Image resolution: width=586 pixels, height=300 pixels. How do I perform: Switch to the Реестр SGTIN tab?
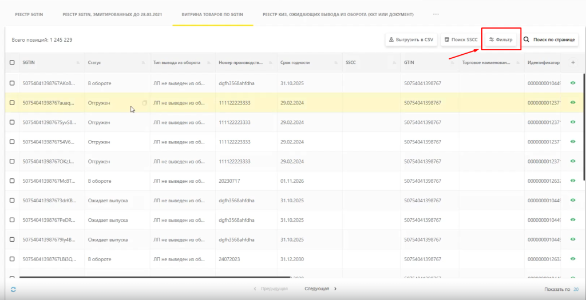(x=29, y=14)
